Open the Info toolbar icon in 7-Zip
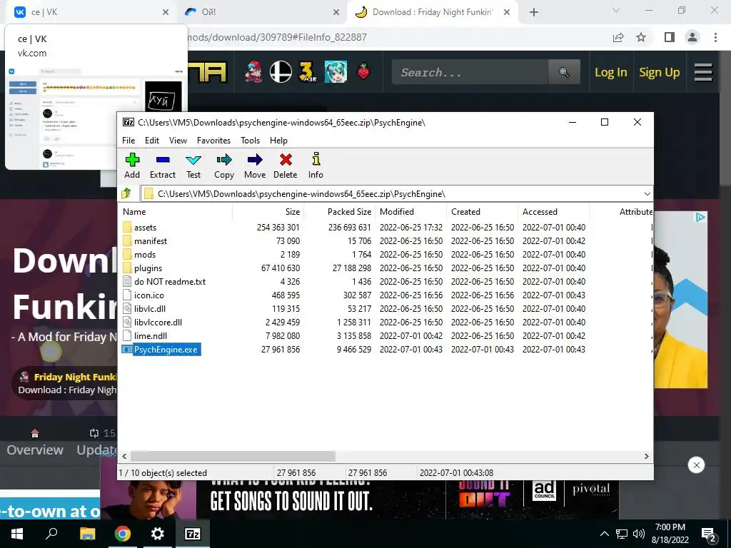Image resolution: width=731 pixels, height=548 pixels. tap(316, 166)
